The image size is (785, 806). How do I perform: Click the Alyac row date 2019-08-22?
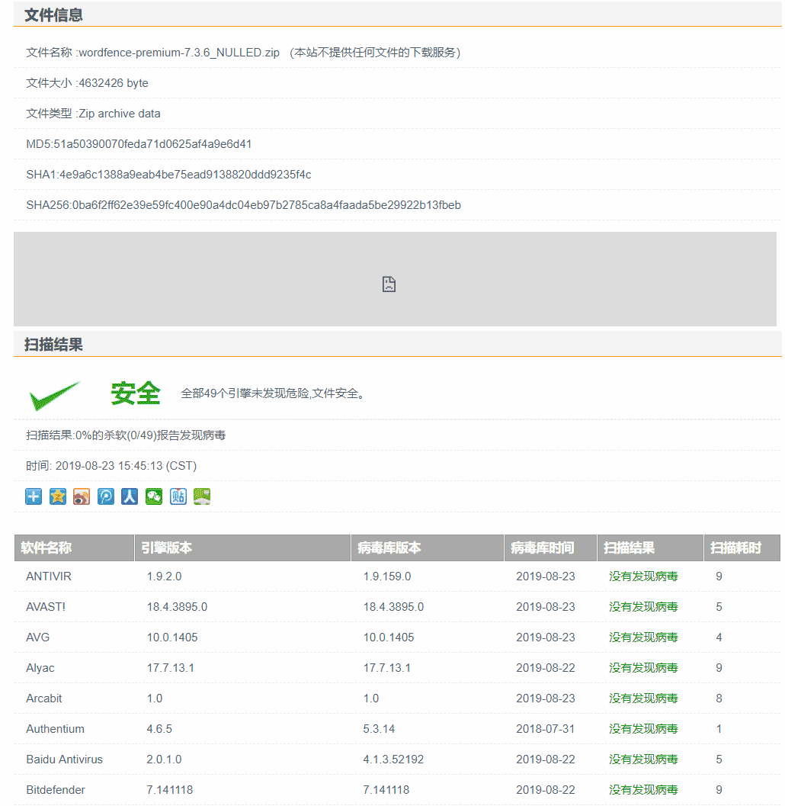point(546,668)
